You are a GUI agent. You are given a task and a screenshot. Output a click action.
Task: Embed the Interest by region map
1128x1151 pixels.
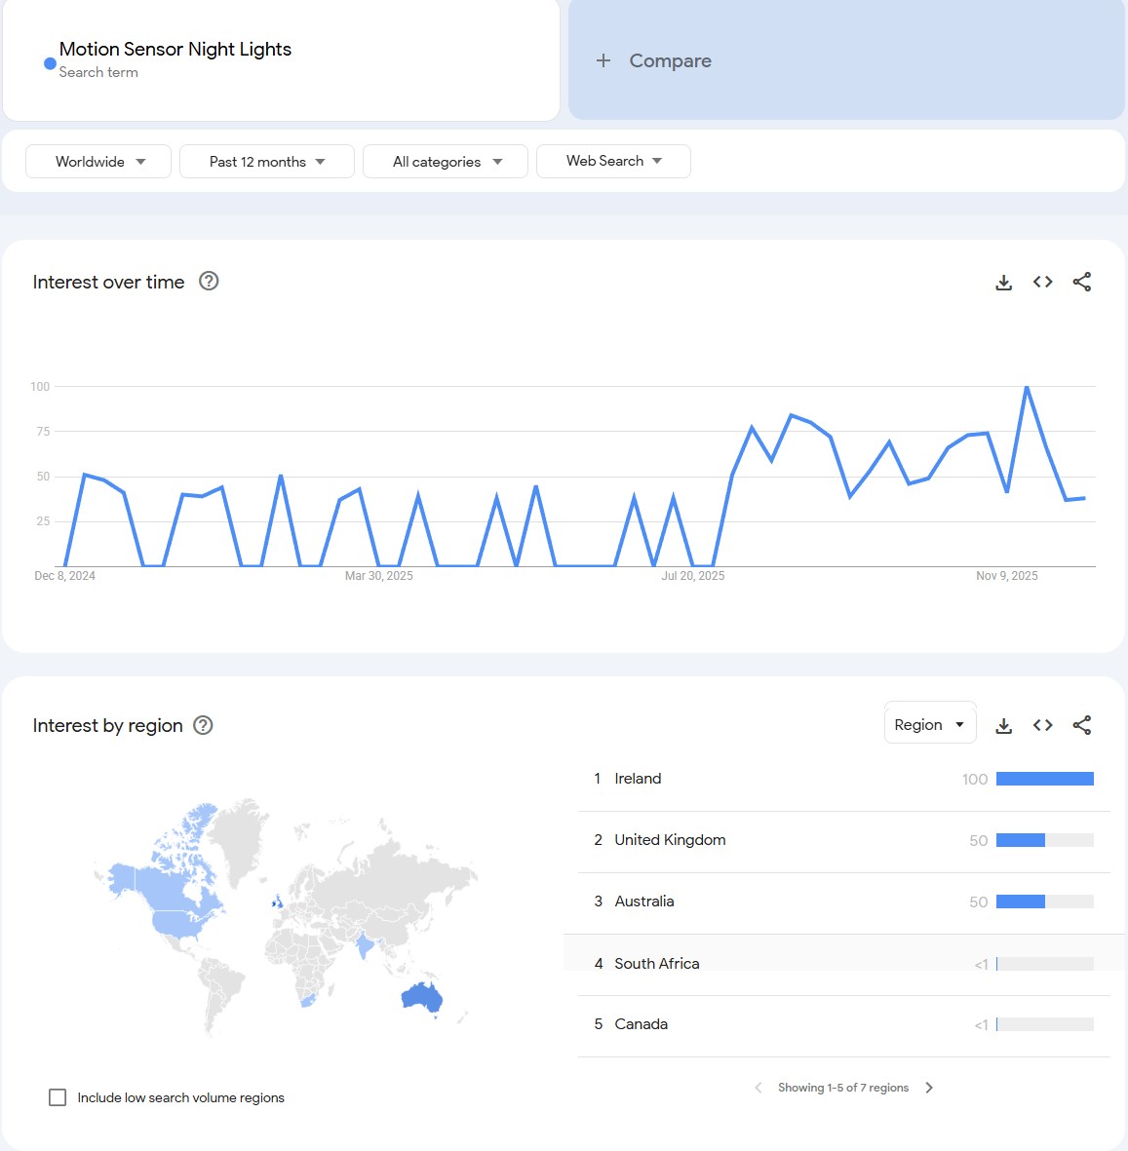point(1042,725)
